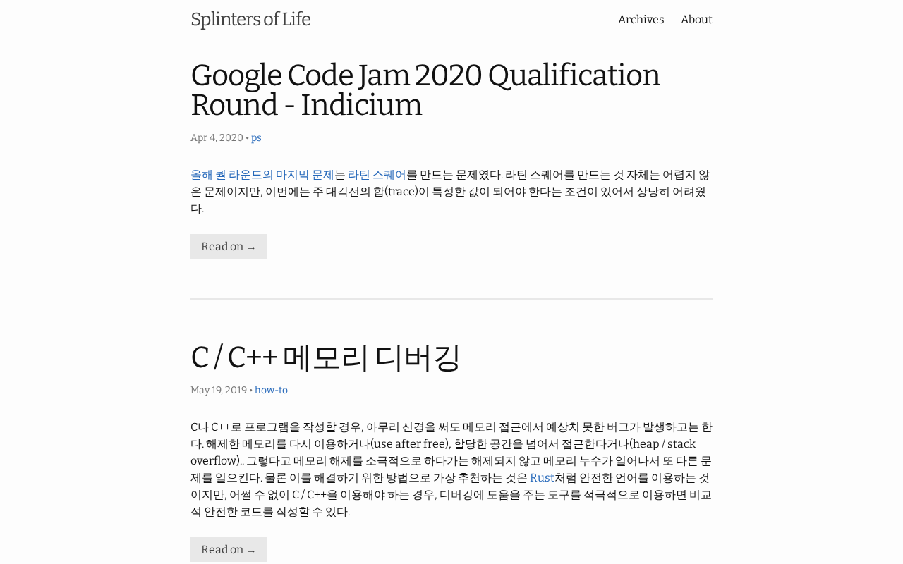Follow the 올해 퀄 라운드의 마지막 문제 link
903x564 pixels.
click(262, 175)
